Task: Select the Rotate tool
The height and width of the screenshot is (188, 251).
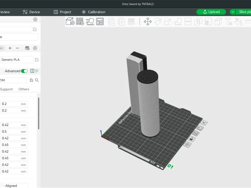Action: pos(158,22)
